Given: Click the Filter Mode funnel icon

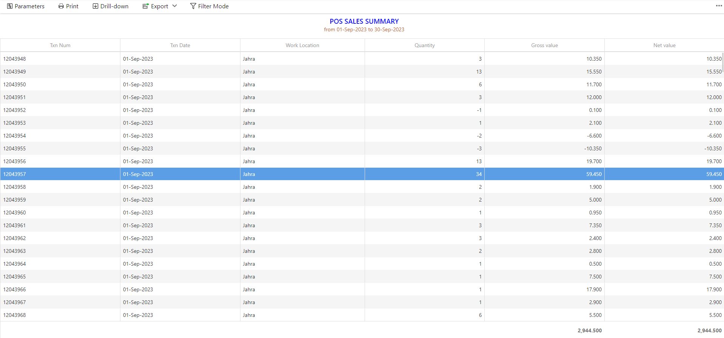Looking at the screenshot, I should click(193, 6).
